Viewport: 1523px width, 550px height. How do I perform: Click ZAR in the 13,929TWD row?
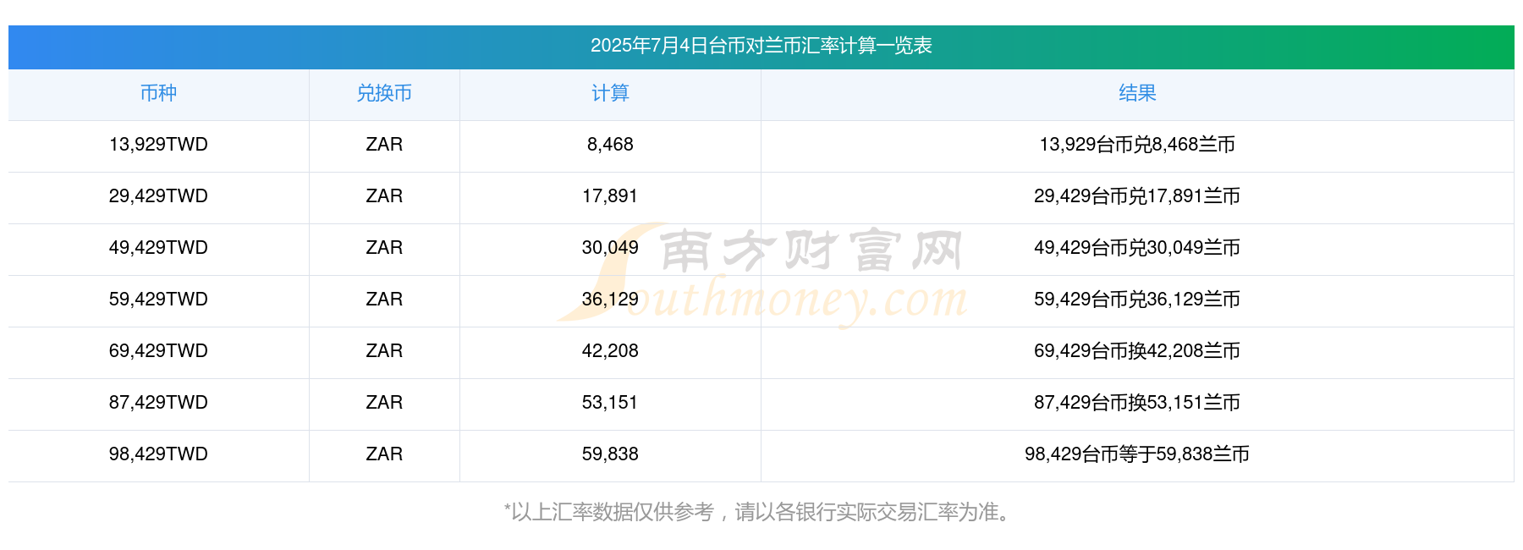pos(384,145)
